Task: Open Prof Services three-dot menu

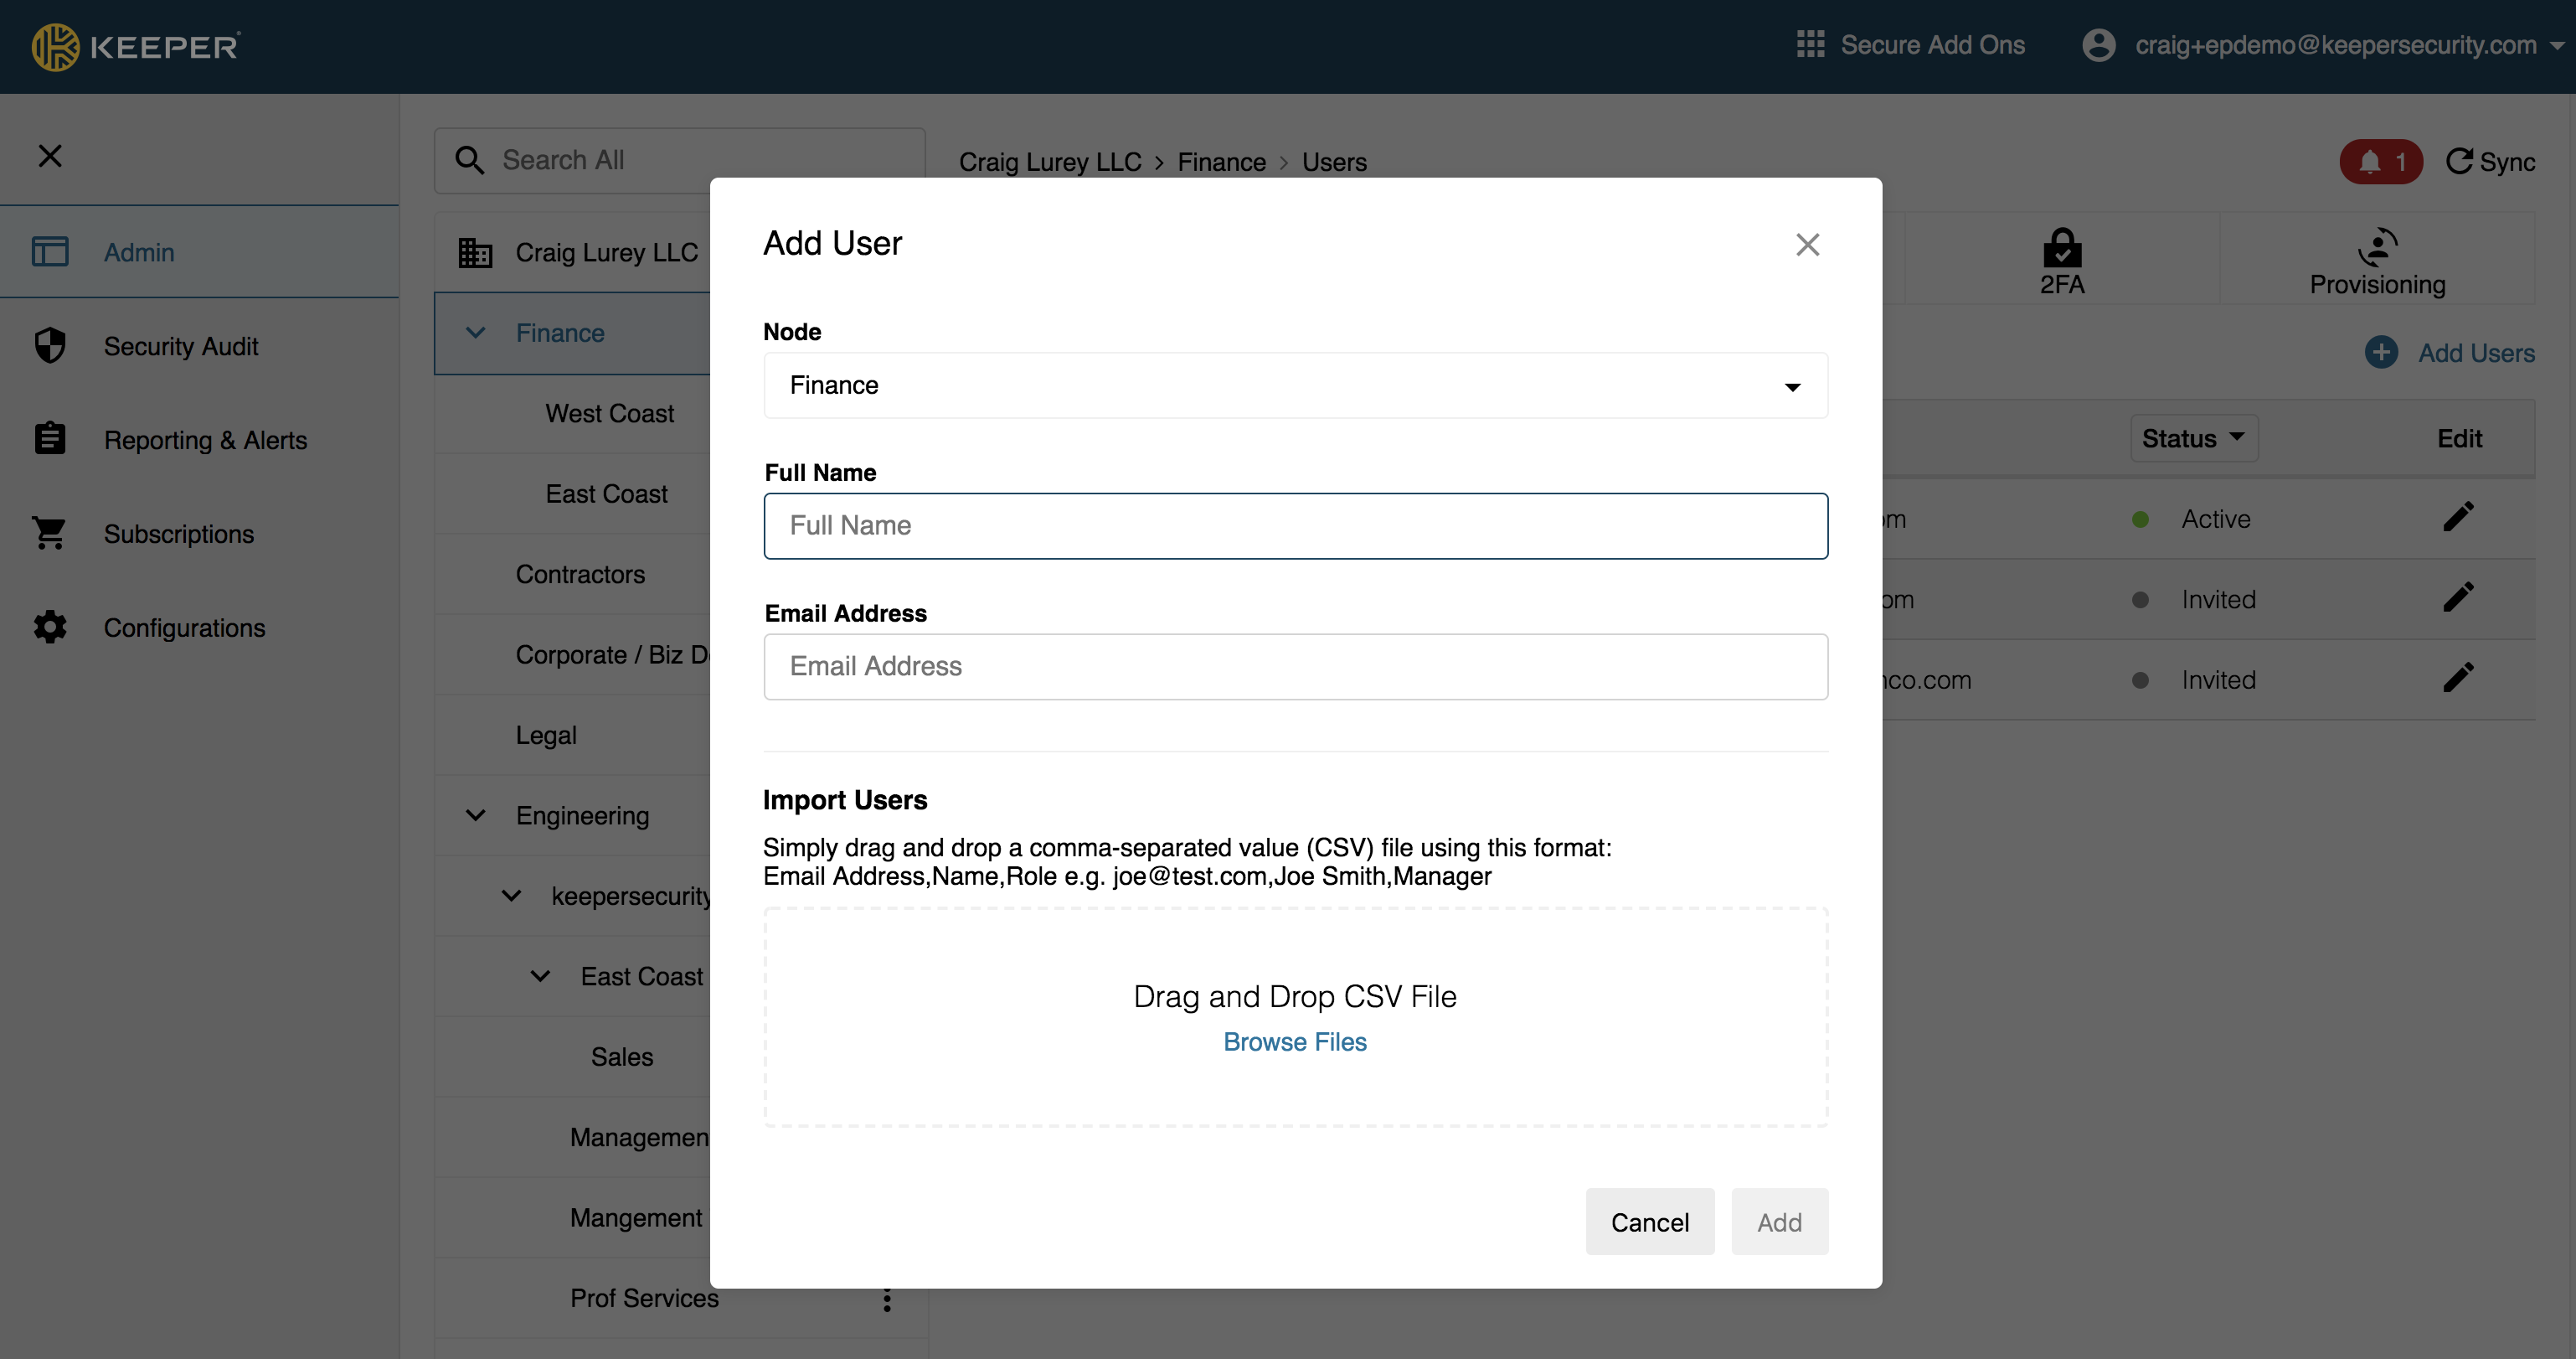Action: (886, 1299)
